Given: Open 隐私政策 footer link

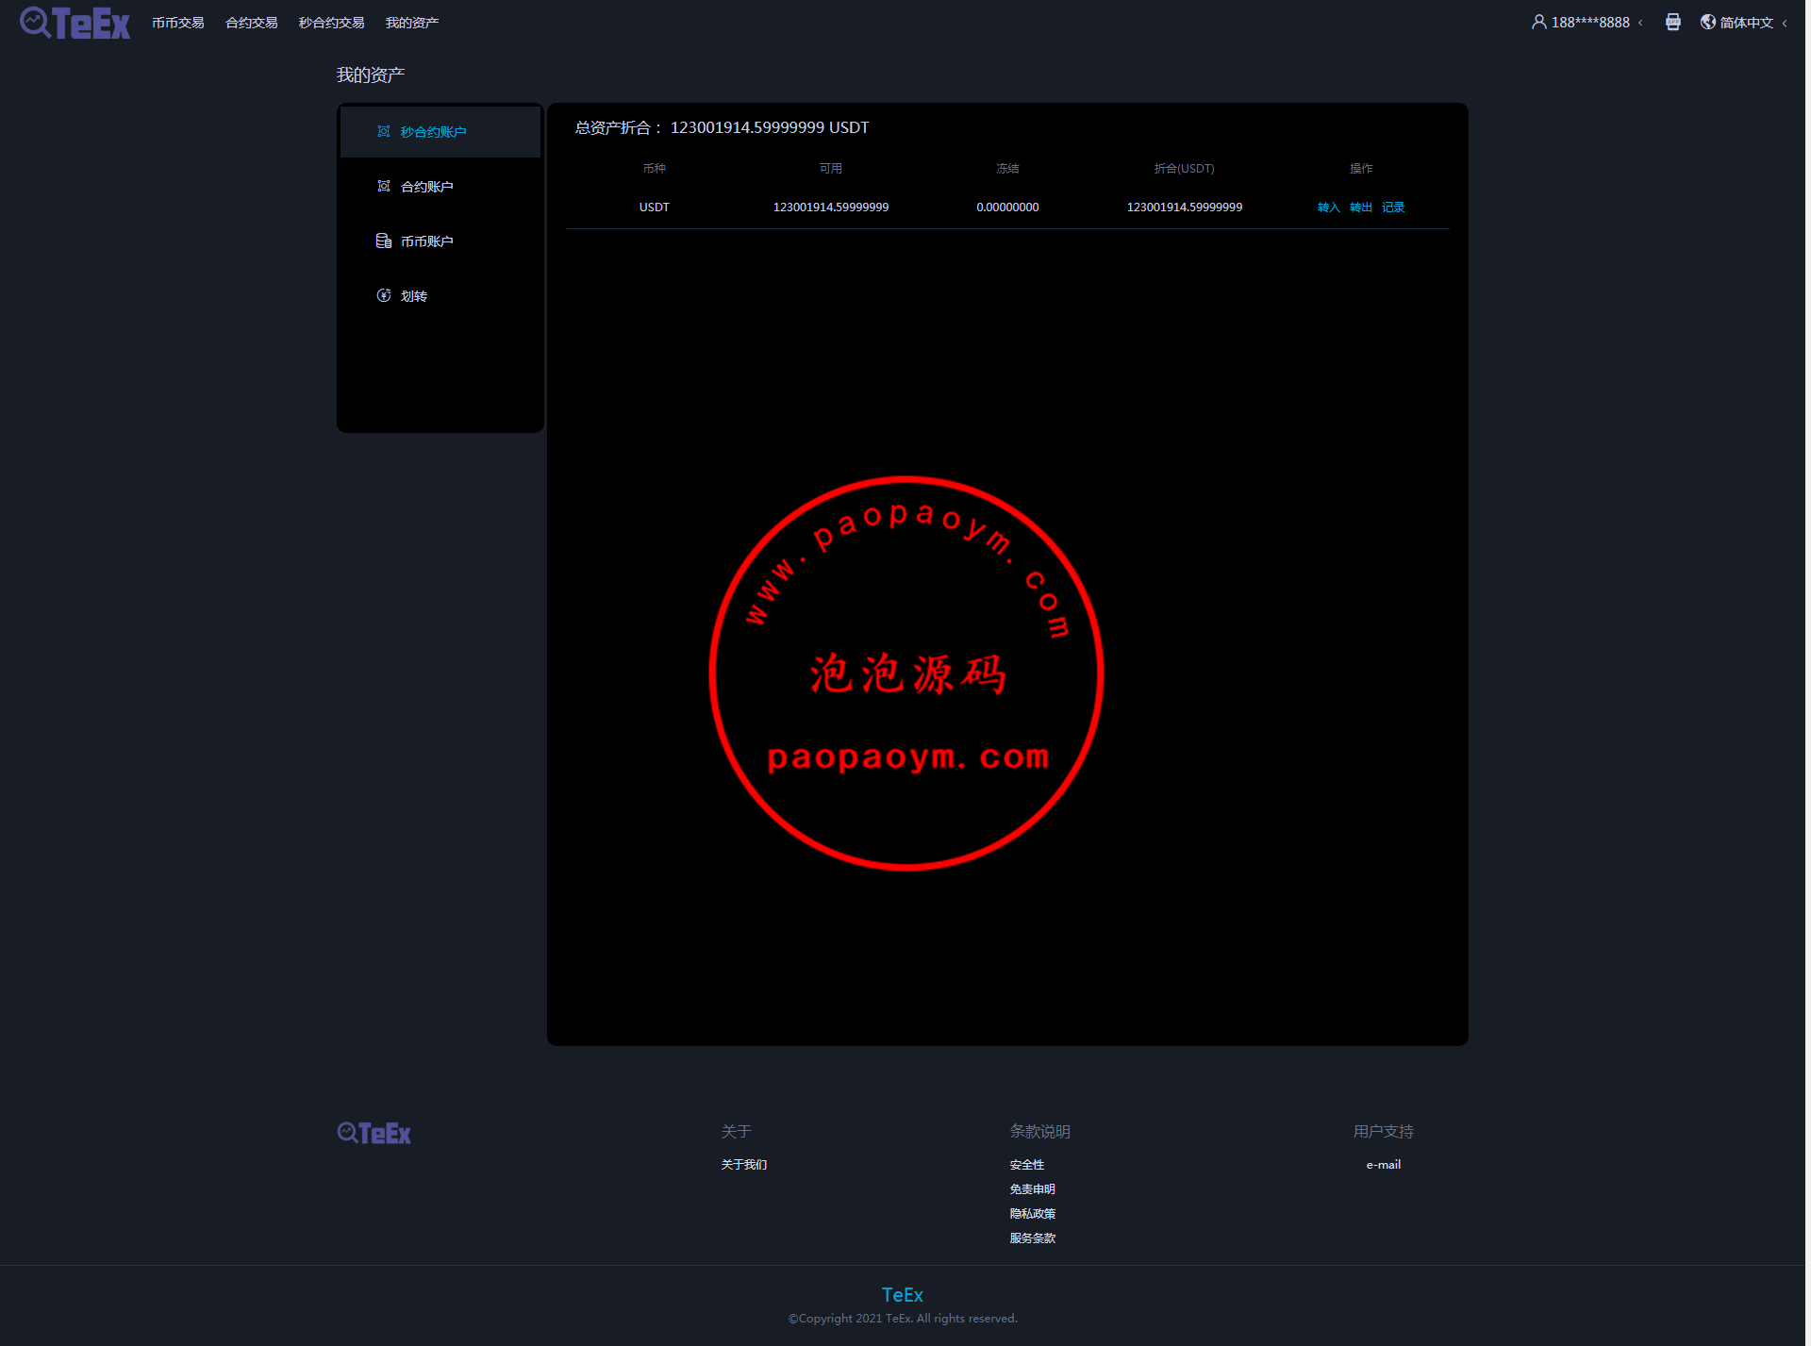Looking at the screenshot, I should (1032, 1214).
